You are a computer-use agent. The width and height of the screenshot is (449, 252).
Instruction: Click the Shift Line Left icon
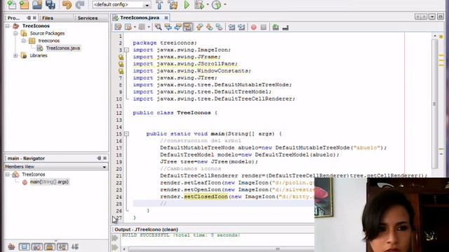(232, 27)
